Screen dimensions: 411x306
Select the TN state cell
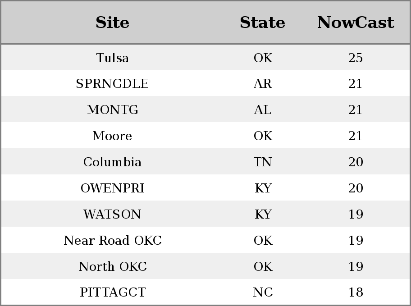263,162
